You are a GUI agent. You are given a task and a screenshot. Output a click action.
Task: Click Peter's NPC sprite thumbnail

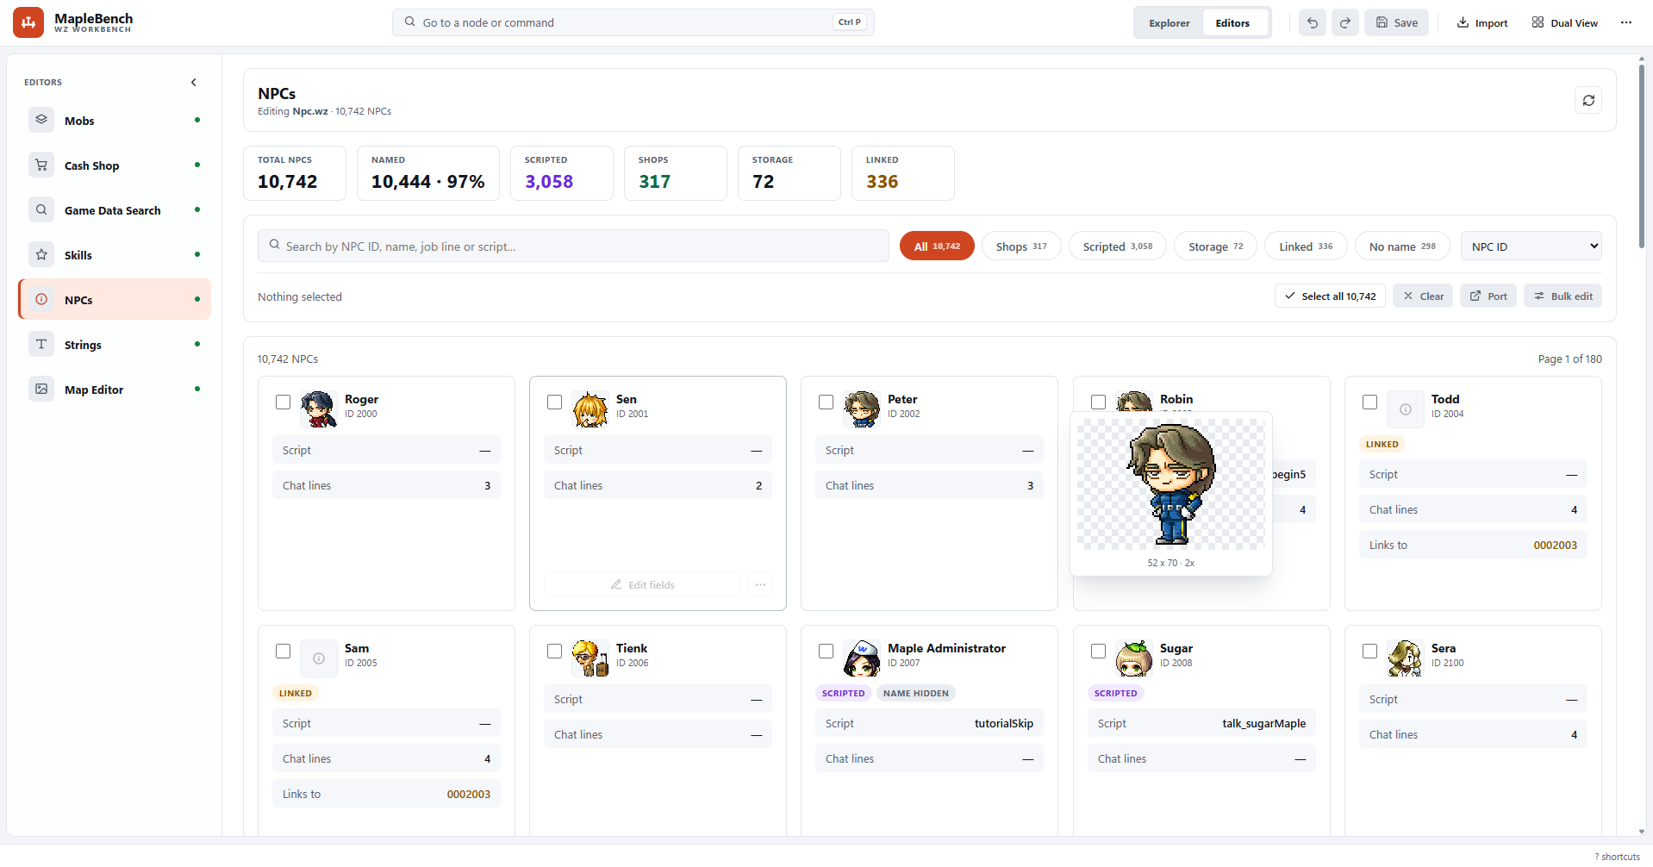pos(862,409)
